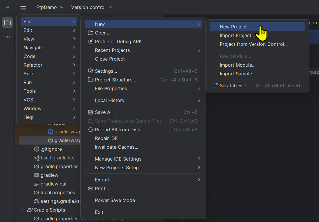Click the Reload All from Disk icon
Screen dimensions: 319x222
click(91, 130)
